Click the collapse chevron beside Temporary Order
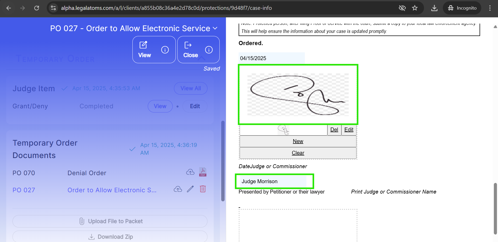 coord(201,59)
